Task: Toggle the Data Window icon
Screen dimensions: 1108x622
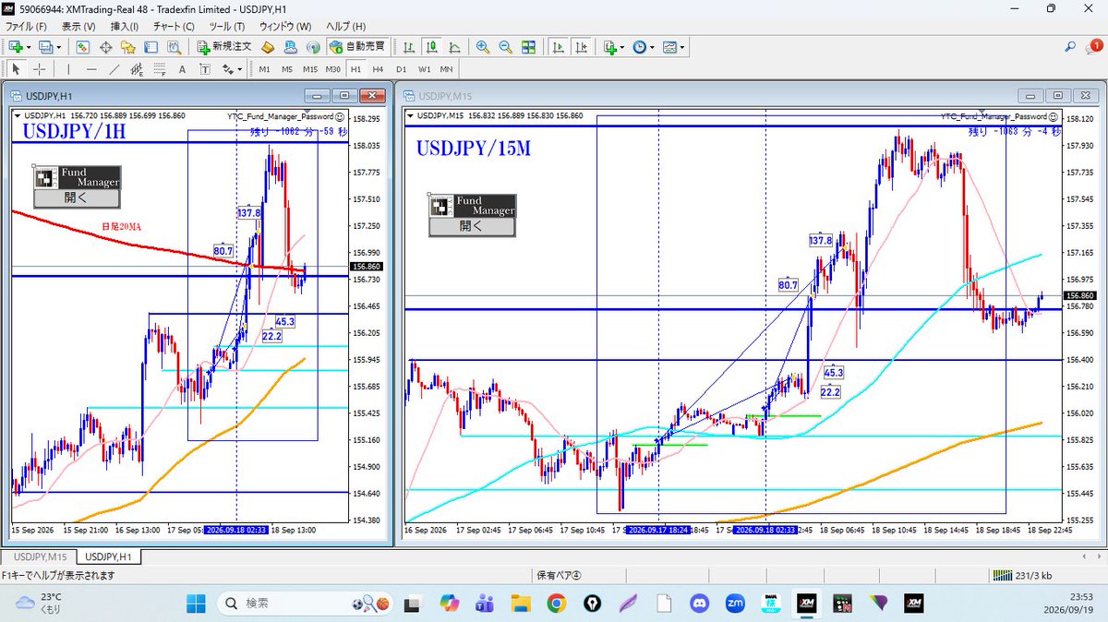Action: pyautogui.click(x=105, y=46)
